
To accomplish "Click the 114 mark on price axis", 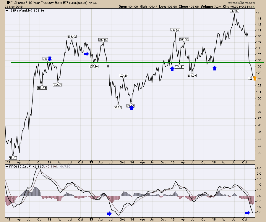I will [x=259, y=13].
